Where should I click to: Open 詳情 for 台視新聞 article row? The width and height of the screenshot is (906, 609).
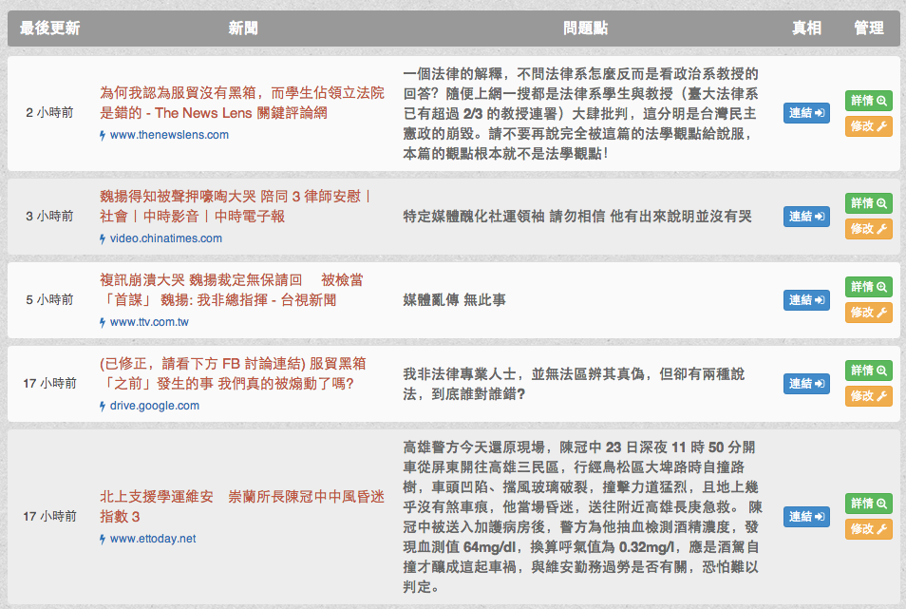[868, 287]
